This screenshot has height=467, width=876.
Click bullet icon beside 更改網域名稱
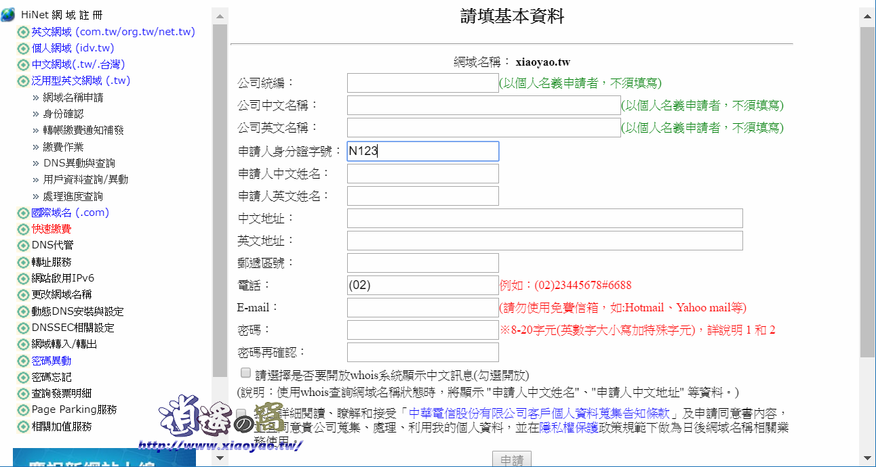point(23,295)
